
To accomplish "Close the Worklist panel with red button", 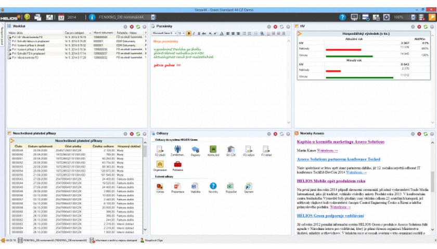I will (132, 26).
